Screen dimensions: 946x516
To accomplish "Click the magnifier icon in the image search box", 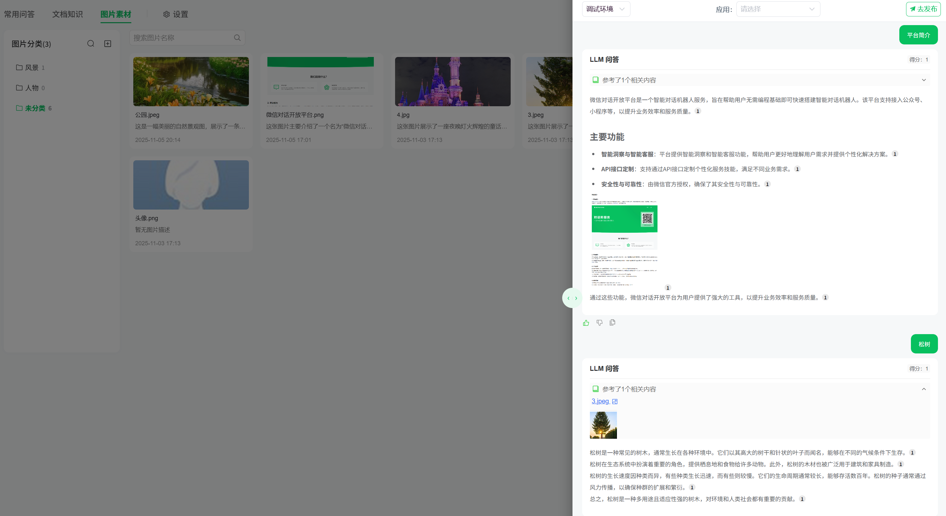I will [237, 37].
